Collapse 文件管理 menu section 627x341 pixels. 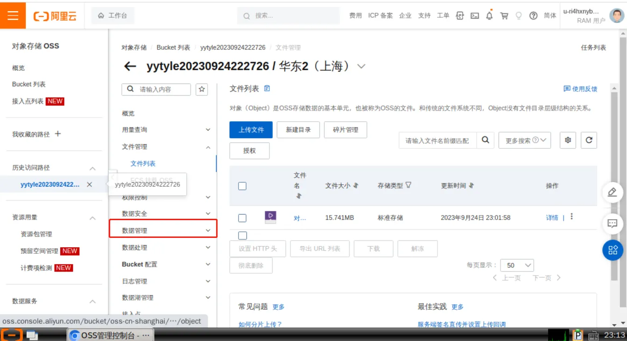click(x=208, y=147)
